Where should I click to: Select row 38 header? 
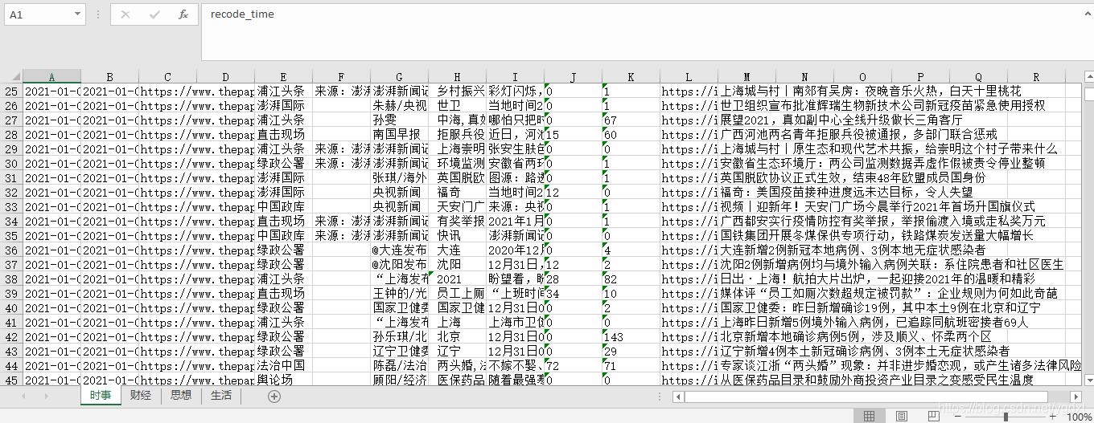(x=11, y=279)
